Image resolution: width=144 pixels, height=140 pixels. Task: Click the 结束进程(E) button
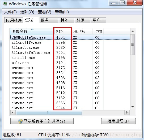click(118, 121)
